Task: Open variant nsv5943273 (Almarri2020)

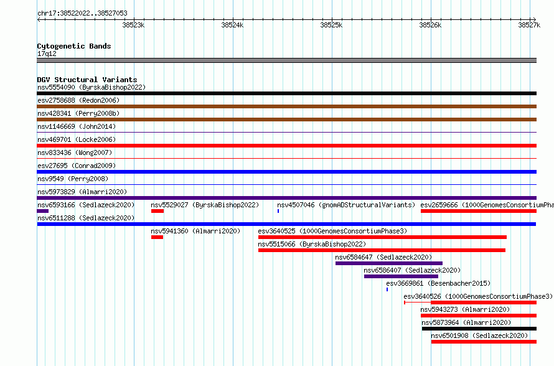Action: pyautogui.click(x=466, y=309)
